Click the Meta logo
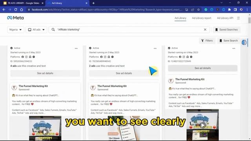 (x=15, y=18)
